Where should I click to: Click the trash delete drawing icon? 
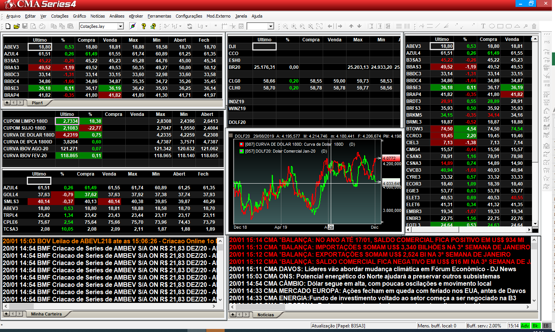coord(534,26)
